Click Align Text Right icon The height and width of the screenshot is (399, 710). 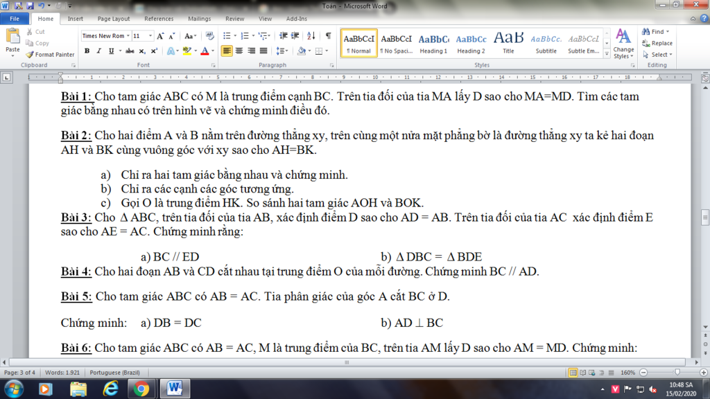coord(251,51)
